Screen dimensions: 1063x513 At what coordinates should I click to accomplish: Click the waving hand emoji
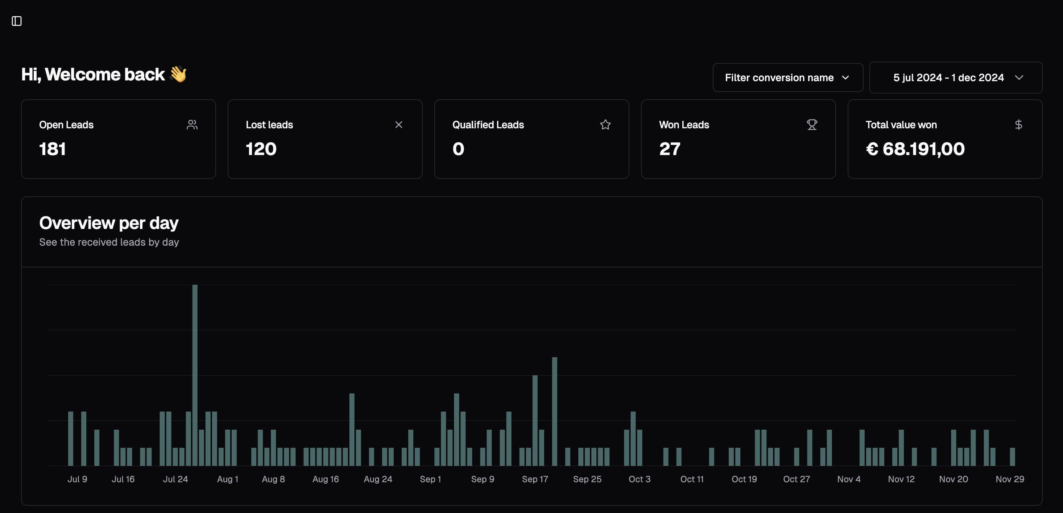178,74
